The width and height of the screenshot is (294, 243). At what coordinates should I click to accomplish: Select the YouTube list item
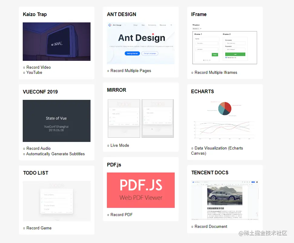pyautogui.click(x=34, y=73)
